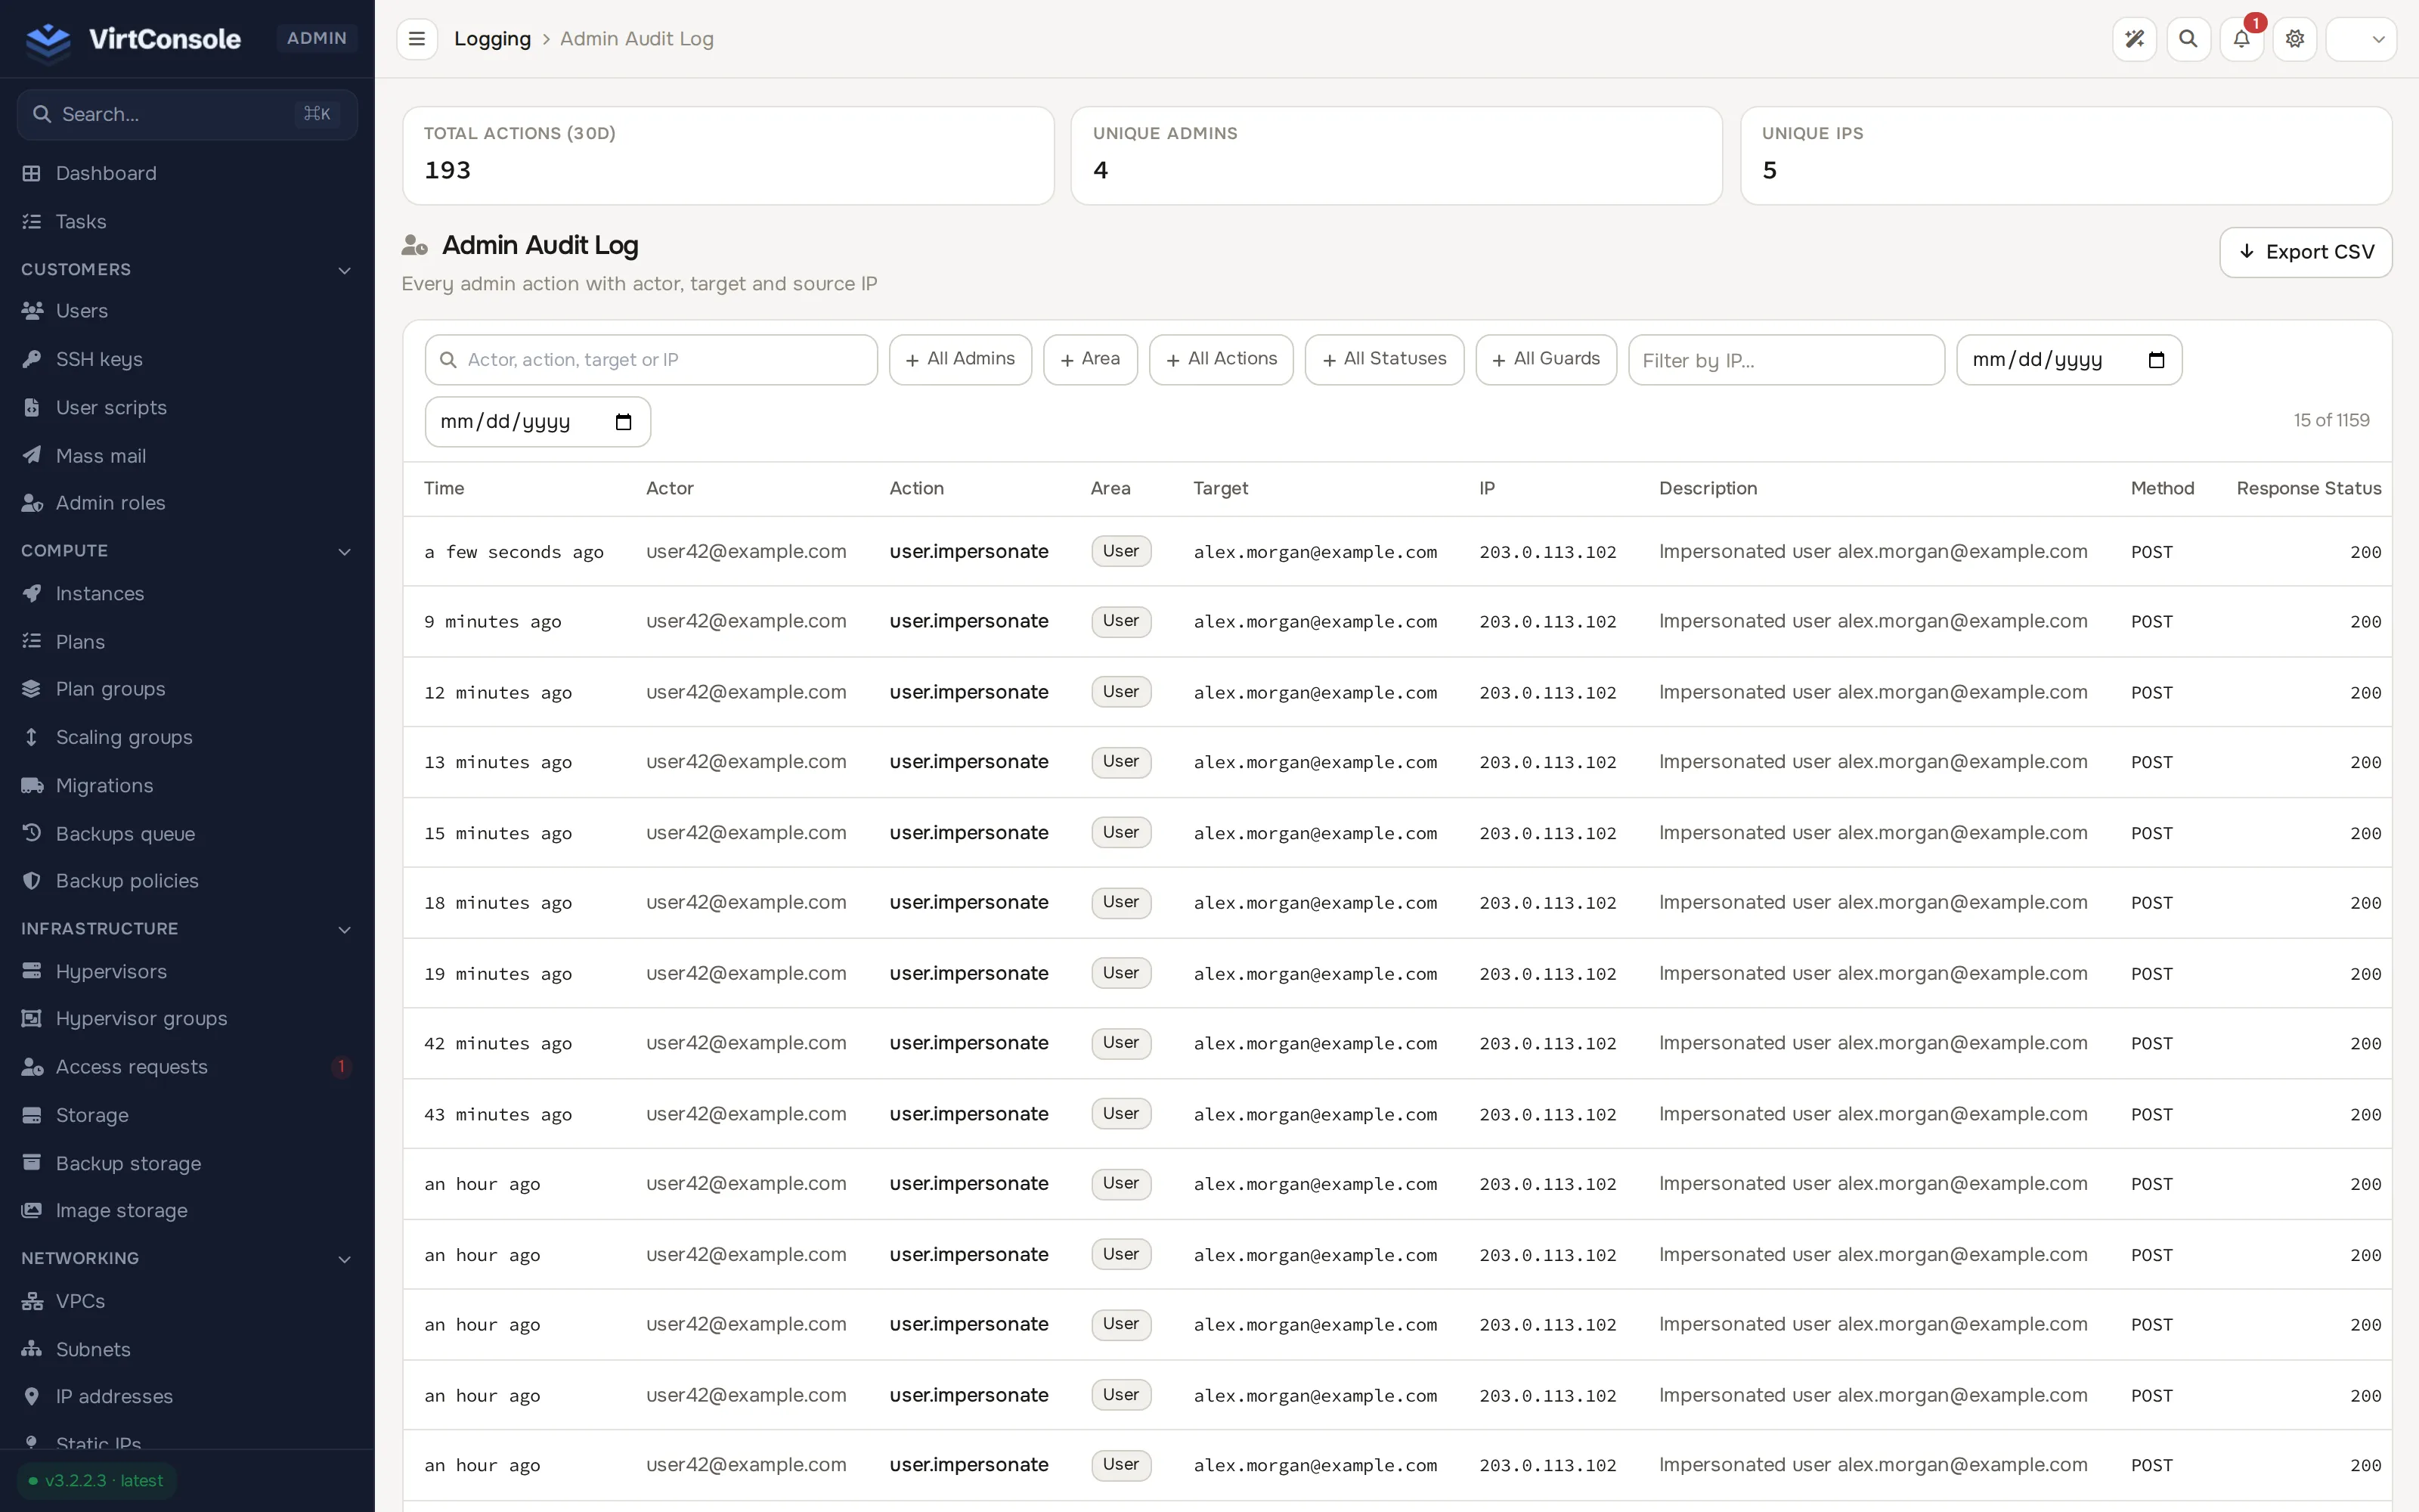The image size is (2419, 1512).
Task: Open the magic wand tool
Action: pos(2134,39)
